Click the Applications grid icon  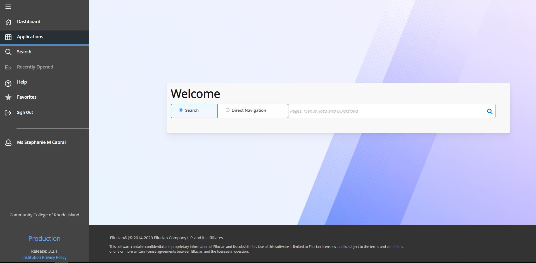tap(8, 37)
